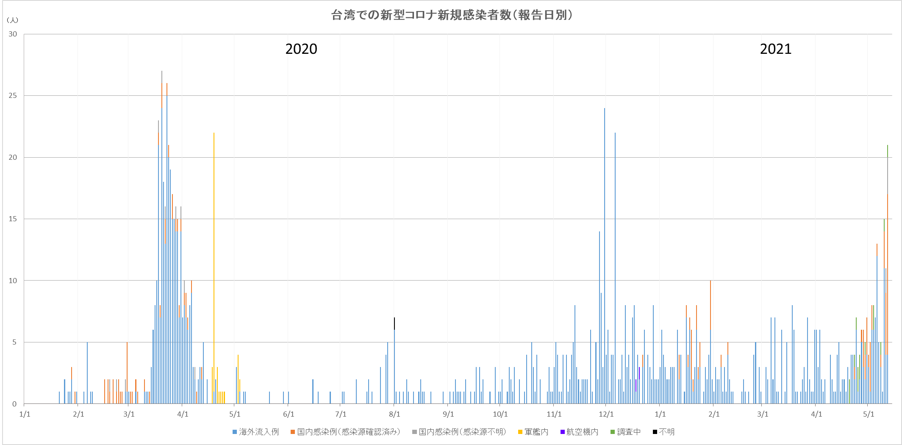902x445 pixels.
Task: Click the blue 海外流入例 legend swatch
Action: click(234, 432)
